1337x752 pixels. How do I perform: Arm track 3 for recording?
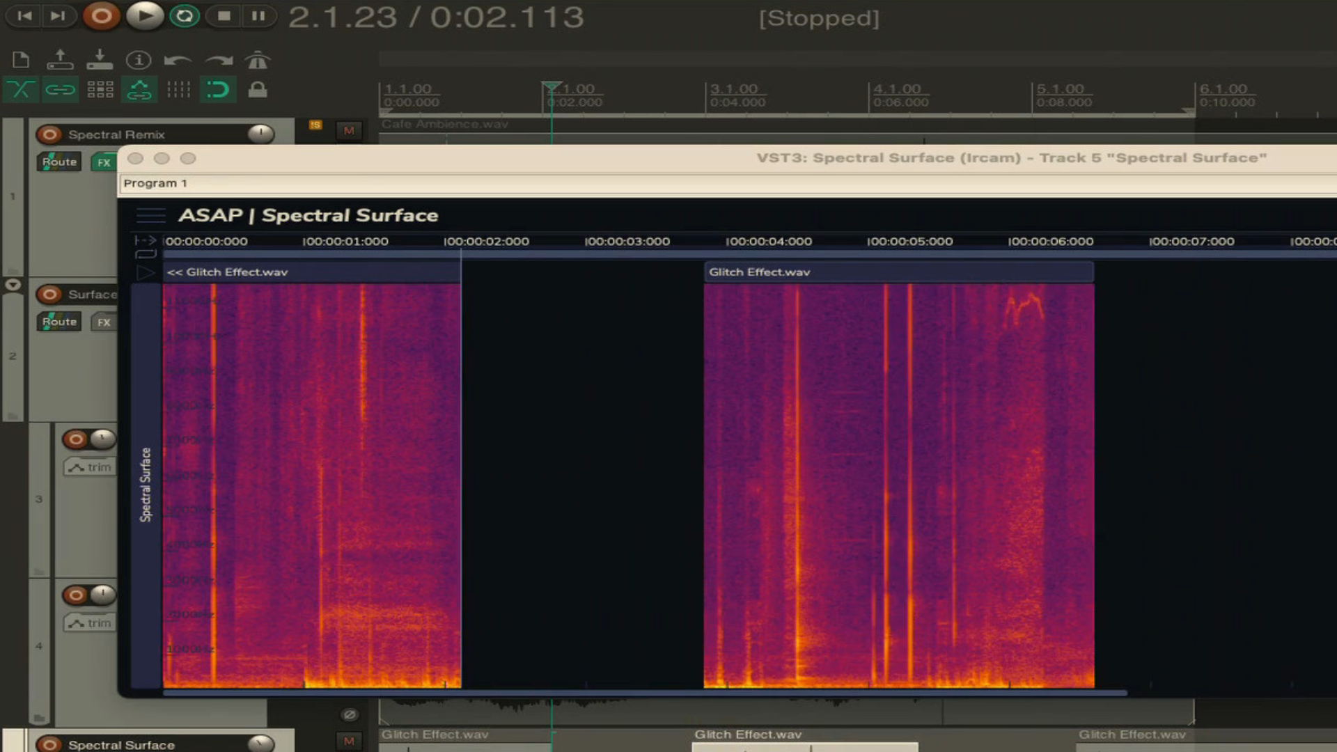coord(77,439)
